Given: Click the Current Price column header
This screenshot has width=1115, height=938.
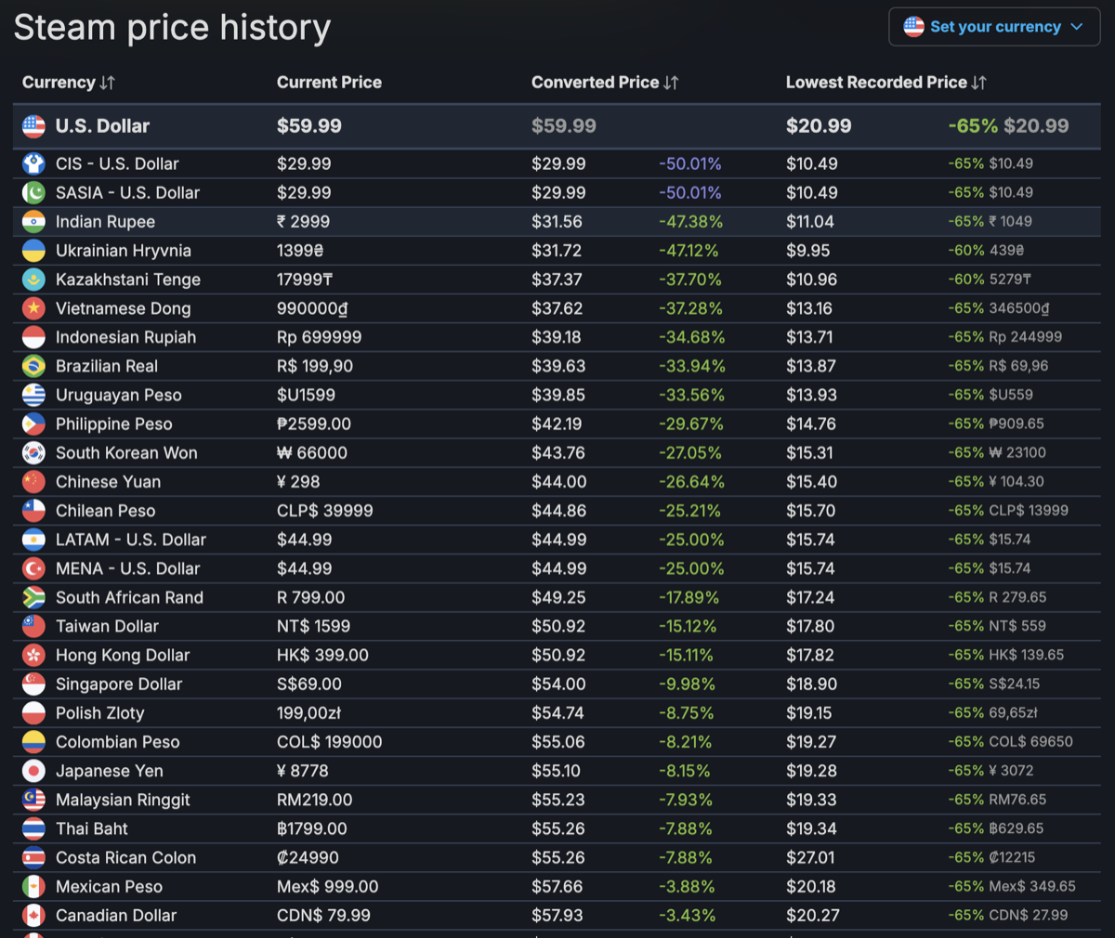Looking at the screenshot, I should pyautogui.click(x=329, y=83).
